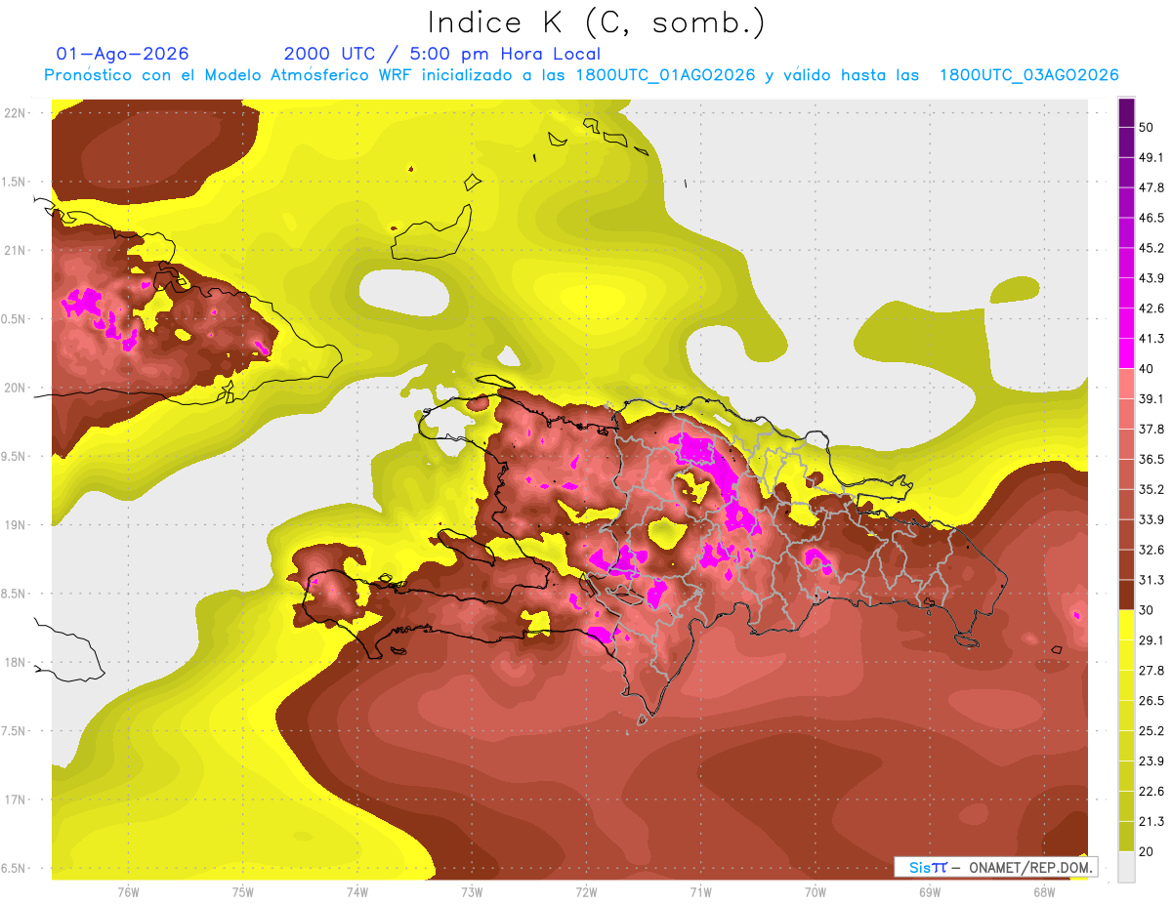Screen dimensions: 1172x905
Task: Click the 76W longitude label
Action: [x=128, y=891]
